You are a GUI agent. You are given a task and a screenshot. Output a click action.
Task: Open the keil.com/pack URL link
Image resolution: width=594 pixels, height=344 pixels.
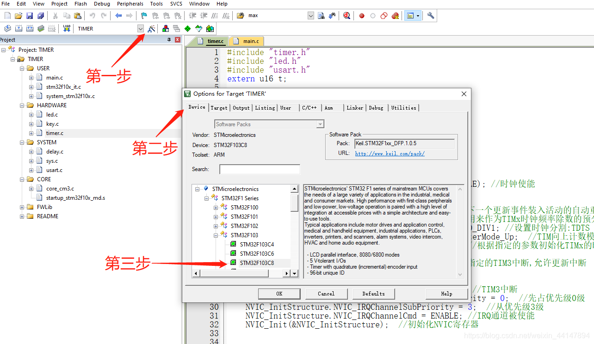point(390,154)
